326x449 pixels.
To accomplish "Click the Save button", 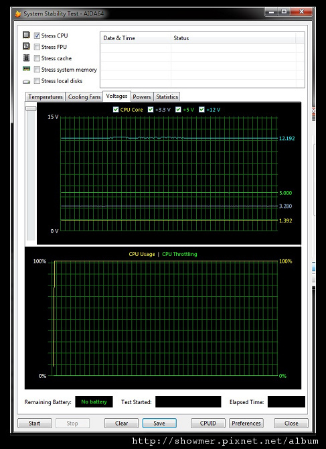I will pyautogui.click(x=159, y=424).
